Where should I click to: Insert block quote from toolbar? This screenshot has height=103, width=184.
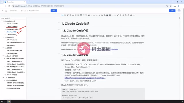click(x=89, y=15)
